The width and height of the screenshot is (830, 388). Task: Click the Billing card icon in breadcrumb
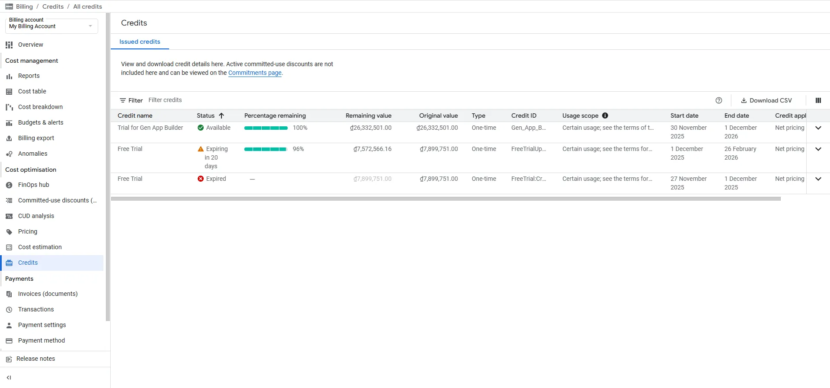pyautogui.click(x=9, y=6)
